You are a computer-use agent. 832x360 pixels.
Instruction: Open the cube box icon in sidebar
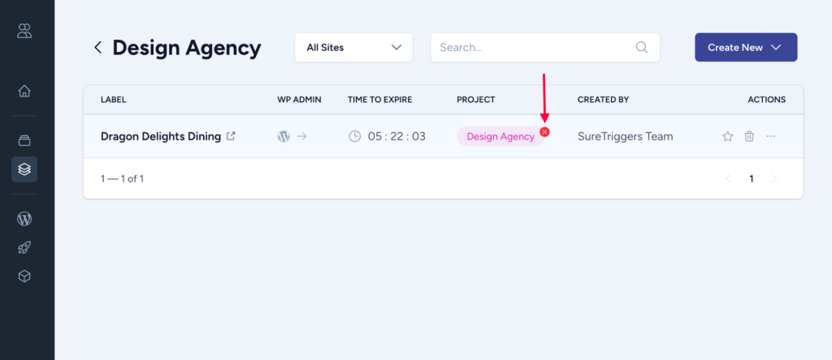pyautogui.click(x=24, y=276)
